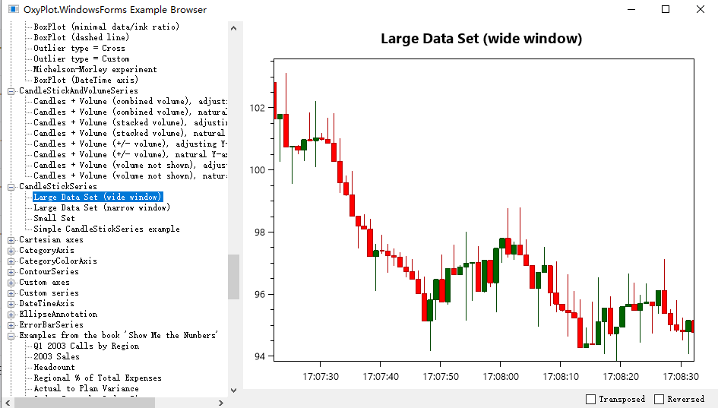718x408 pixels.
Task: Enable the Transposed checkbox
Action: point(590,400)
